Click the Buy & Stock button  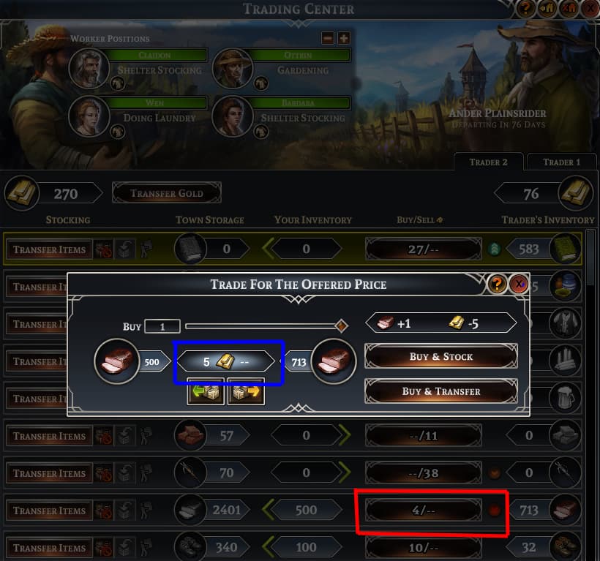pos(441,356)
